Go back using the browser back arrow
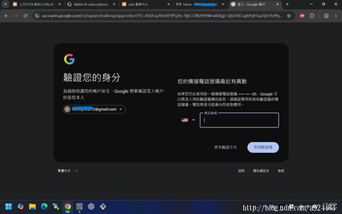Image resolution: width=342 pixels, height=214 pixels. pyautogui.click(x=6, y=16)
